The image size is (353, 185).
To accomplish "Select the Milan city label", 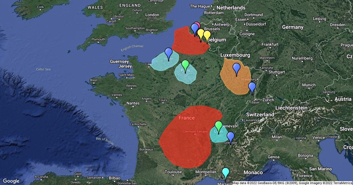I will point(277,137).
